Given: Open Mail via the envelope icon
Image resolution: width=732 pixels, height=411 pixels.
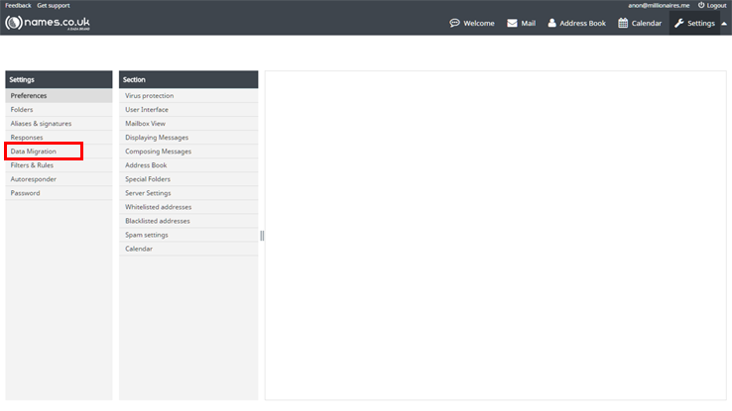Looking at the screenshot, I should pos(512,23).
